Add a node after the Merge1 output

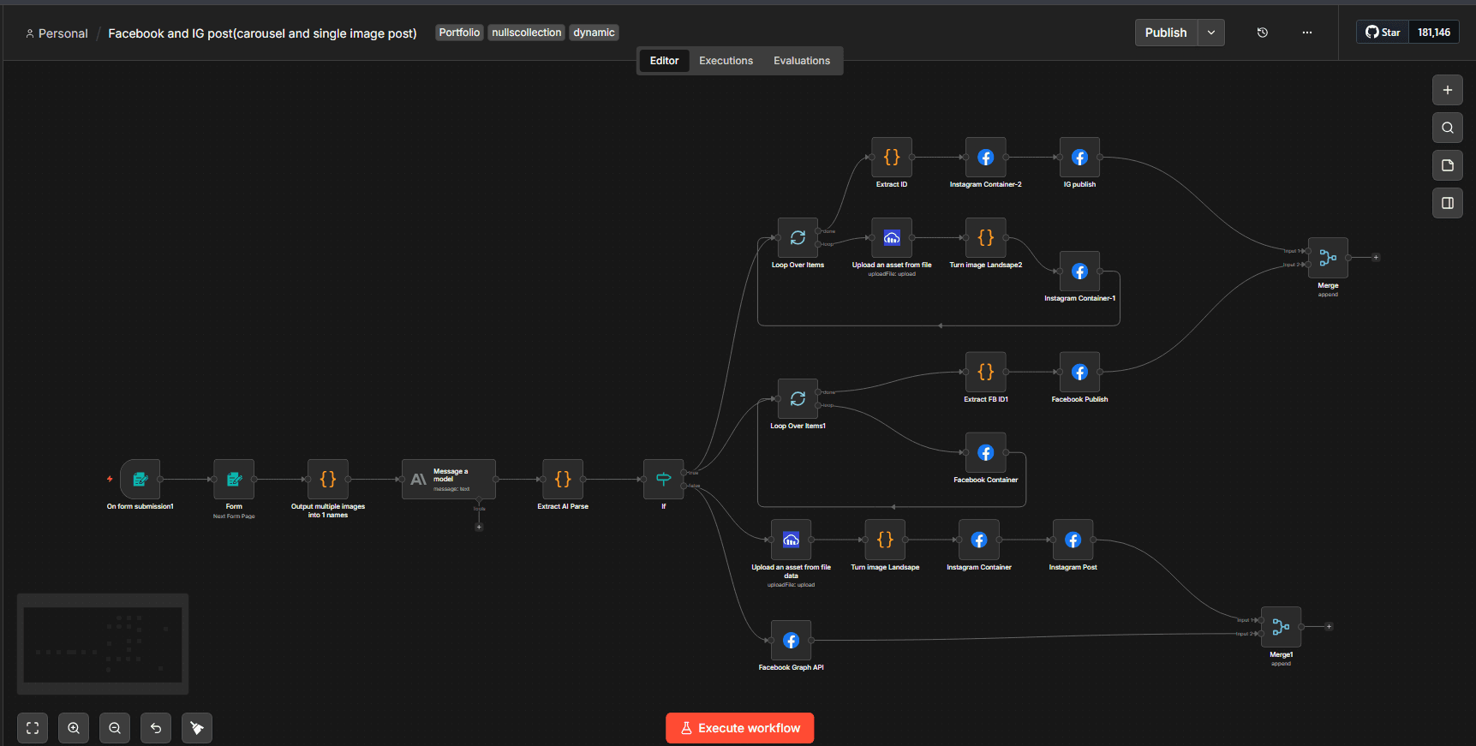click(1330, 627)
